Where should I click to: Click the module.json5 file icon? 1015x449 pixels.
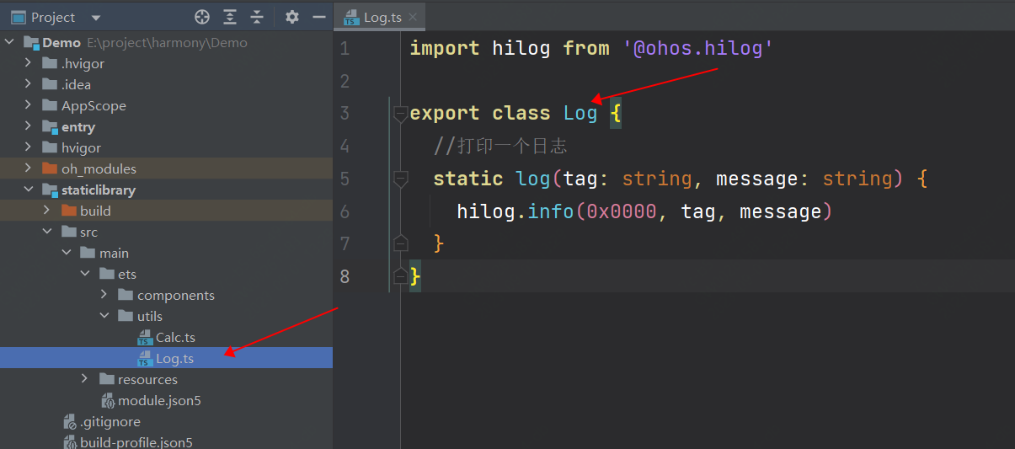(108, 401)
